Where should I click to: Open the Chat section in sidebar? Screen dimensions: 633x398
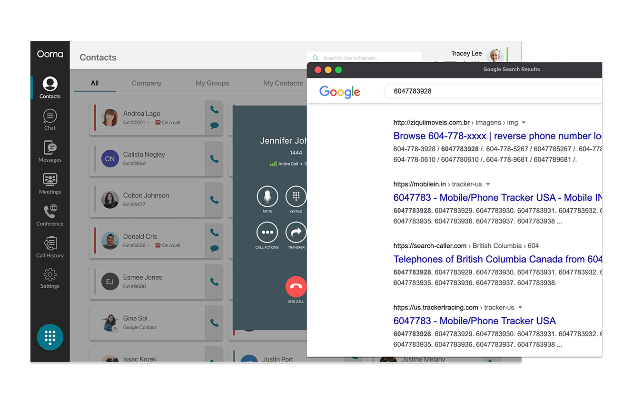pos(50,120)
